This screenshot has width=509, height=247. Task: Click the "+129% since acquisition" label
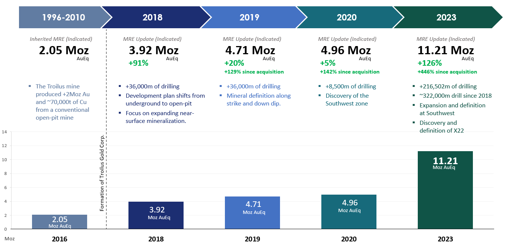click(254, 72)
